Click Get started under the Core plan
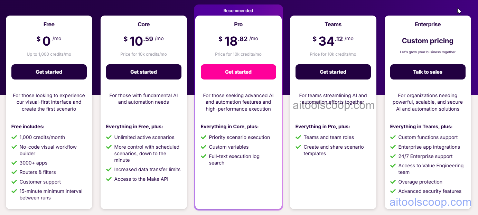Screen dimensions: 478x215 (143, 72)
